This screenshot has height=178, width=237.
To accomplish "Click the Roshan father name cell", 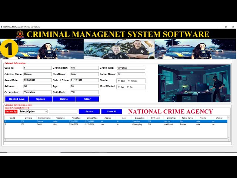I will coord(183,125).
